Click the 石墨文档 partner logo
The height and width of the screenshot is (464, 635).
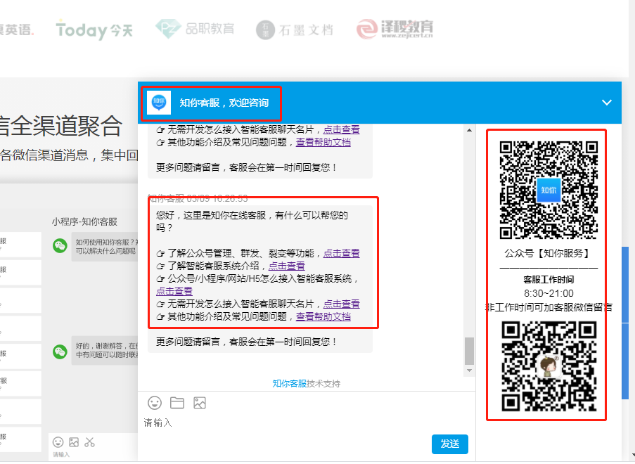coord(295,30)
